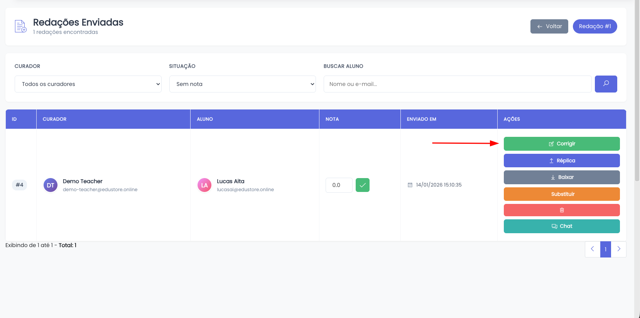The height and width of the screenshot is (318, 640).
Task: Click the orange Substituir button
Action: (x=561, y=194)
